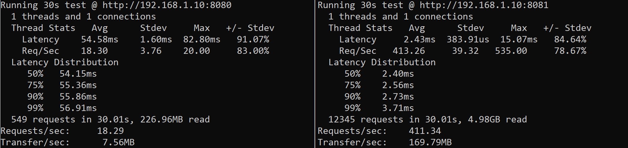Viewport: 628px width, 148px height.
Task: Click the 50% latency value 54.15ms
Action: point(78,74)
